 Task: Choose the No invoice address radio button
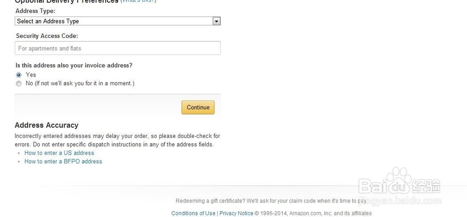(19, 84)
